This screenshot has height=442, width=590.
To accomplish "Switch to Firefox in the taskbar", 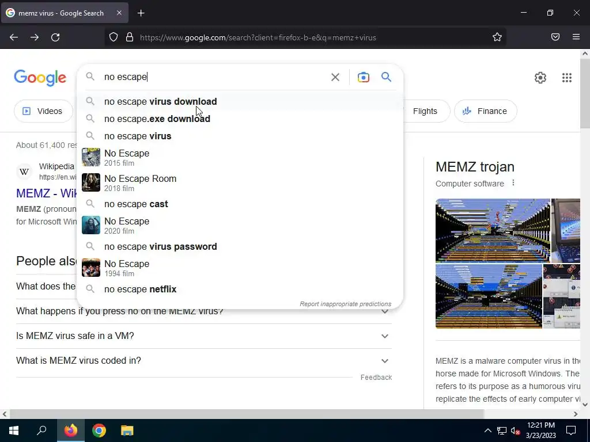I will [71, 430].
